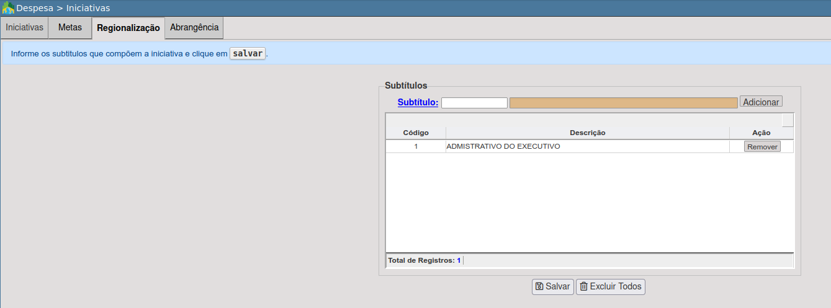The image size is (831, 308).
Task: Click the Ação column header
Action: click(761, 133)
